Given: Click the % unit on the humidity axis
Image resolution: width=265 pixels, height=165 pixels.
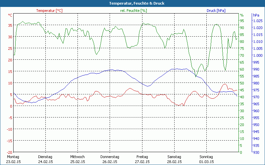Looking at the screenshot, I should tap(242, 15).
